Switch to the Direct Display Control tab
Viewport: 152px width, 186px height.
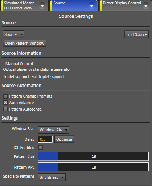tap(126, 5)
